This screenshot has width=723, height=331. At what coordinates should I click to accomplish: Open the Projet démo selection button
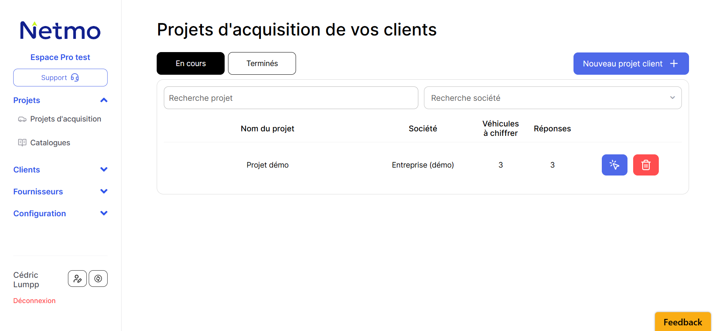click(x=614, y=165)
